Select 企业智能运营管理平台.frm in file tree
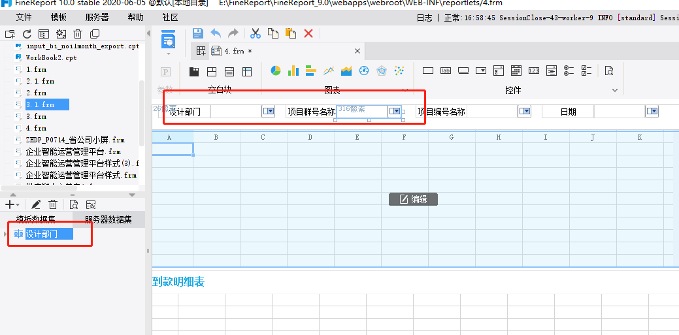 coord(73,152)
